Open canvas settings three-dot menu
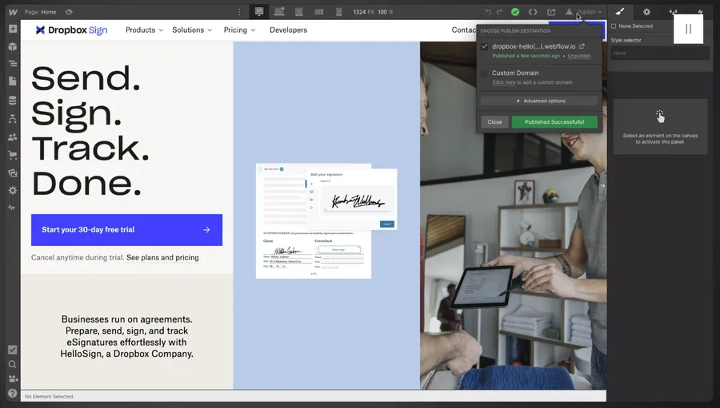 click(238, 12)
